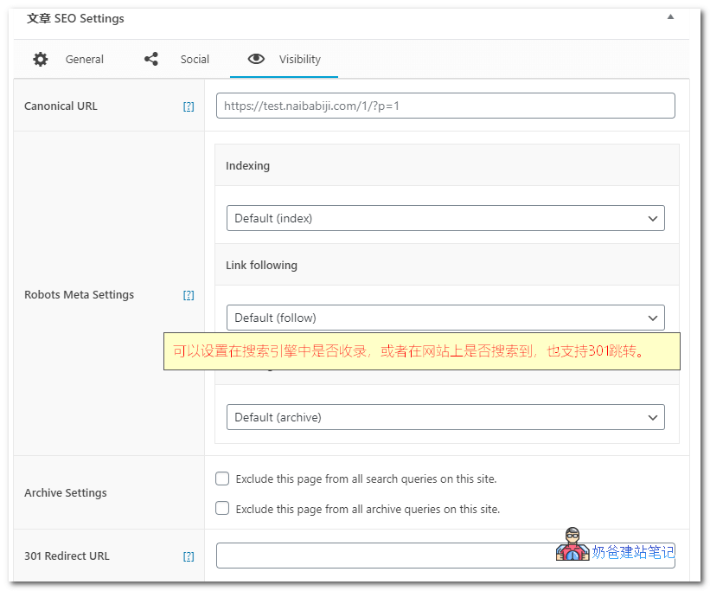The image size is (710, 591).
Task: Open the General tab gear icon
Action: [x=40, y=59]
